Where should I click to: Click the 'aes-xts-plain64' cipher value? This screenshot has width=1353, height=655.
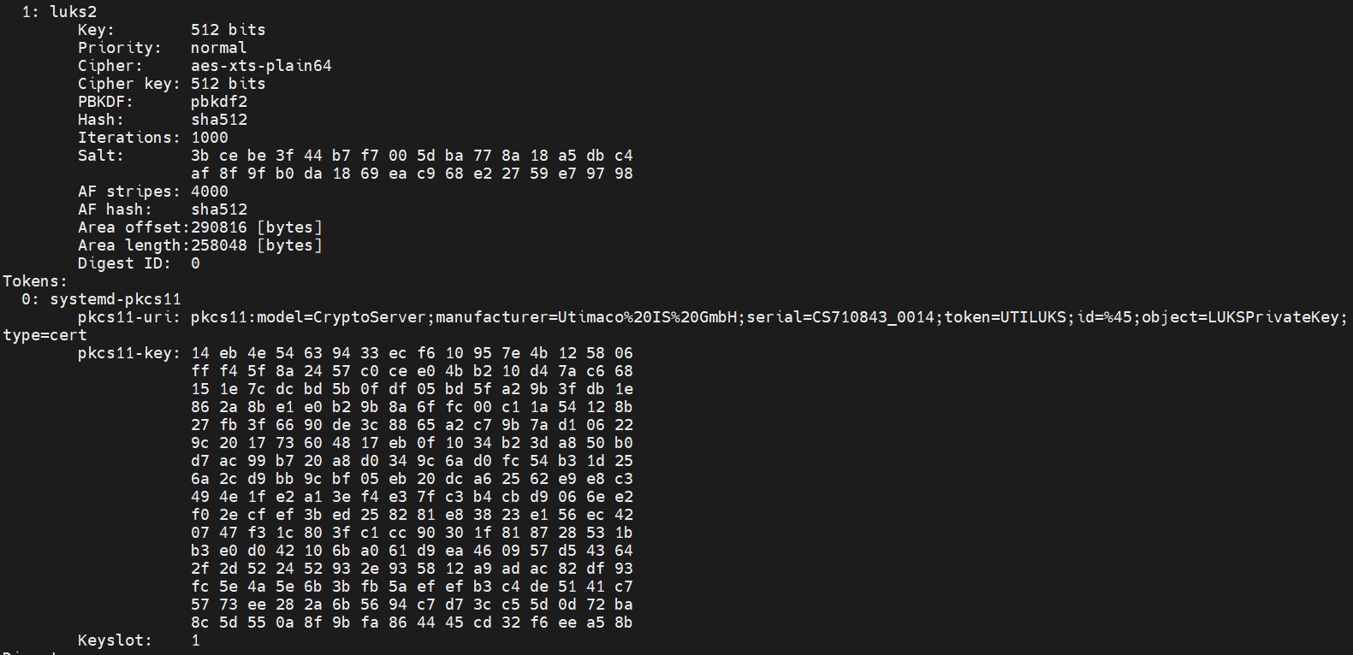click(x=261, y=66)
